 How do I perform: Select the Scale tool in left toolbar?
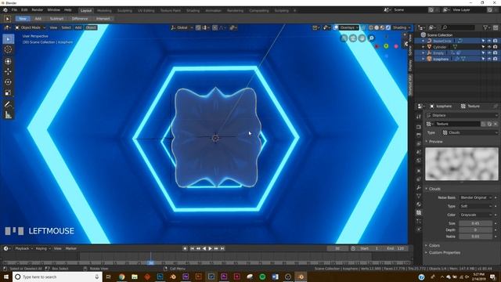(9, 92)
